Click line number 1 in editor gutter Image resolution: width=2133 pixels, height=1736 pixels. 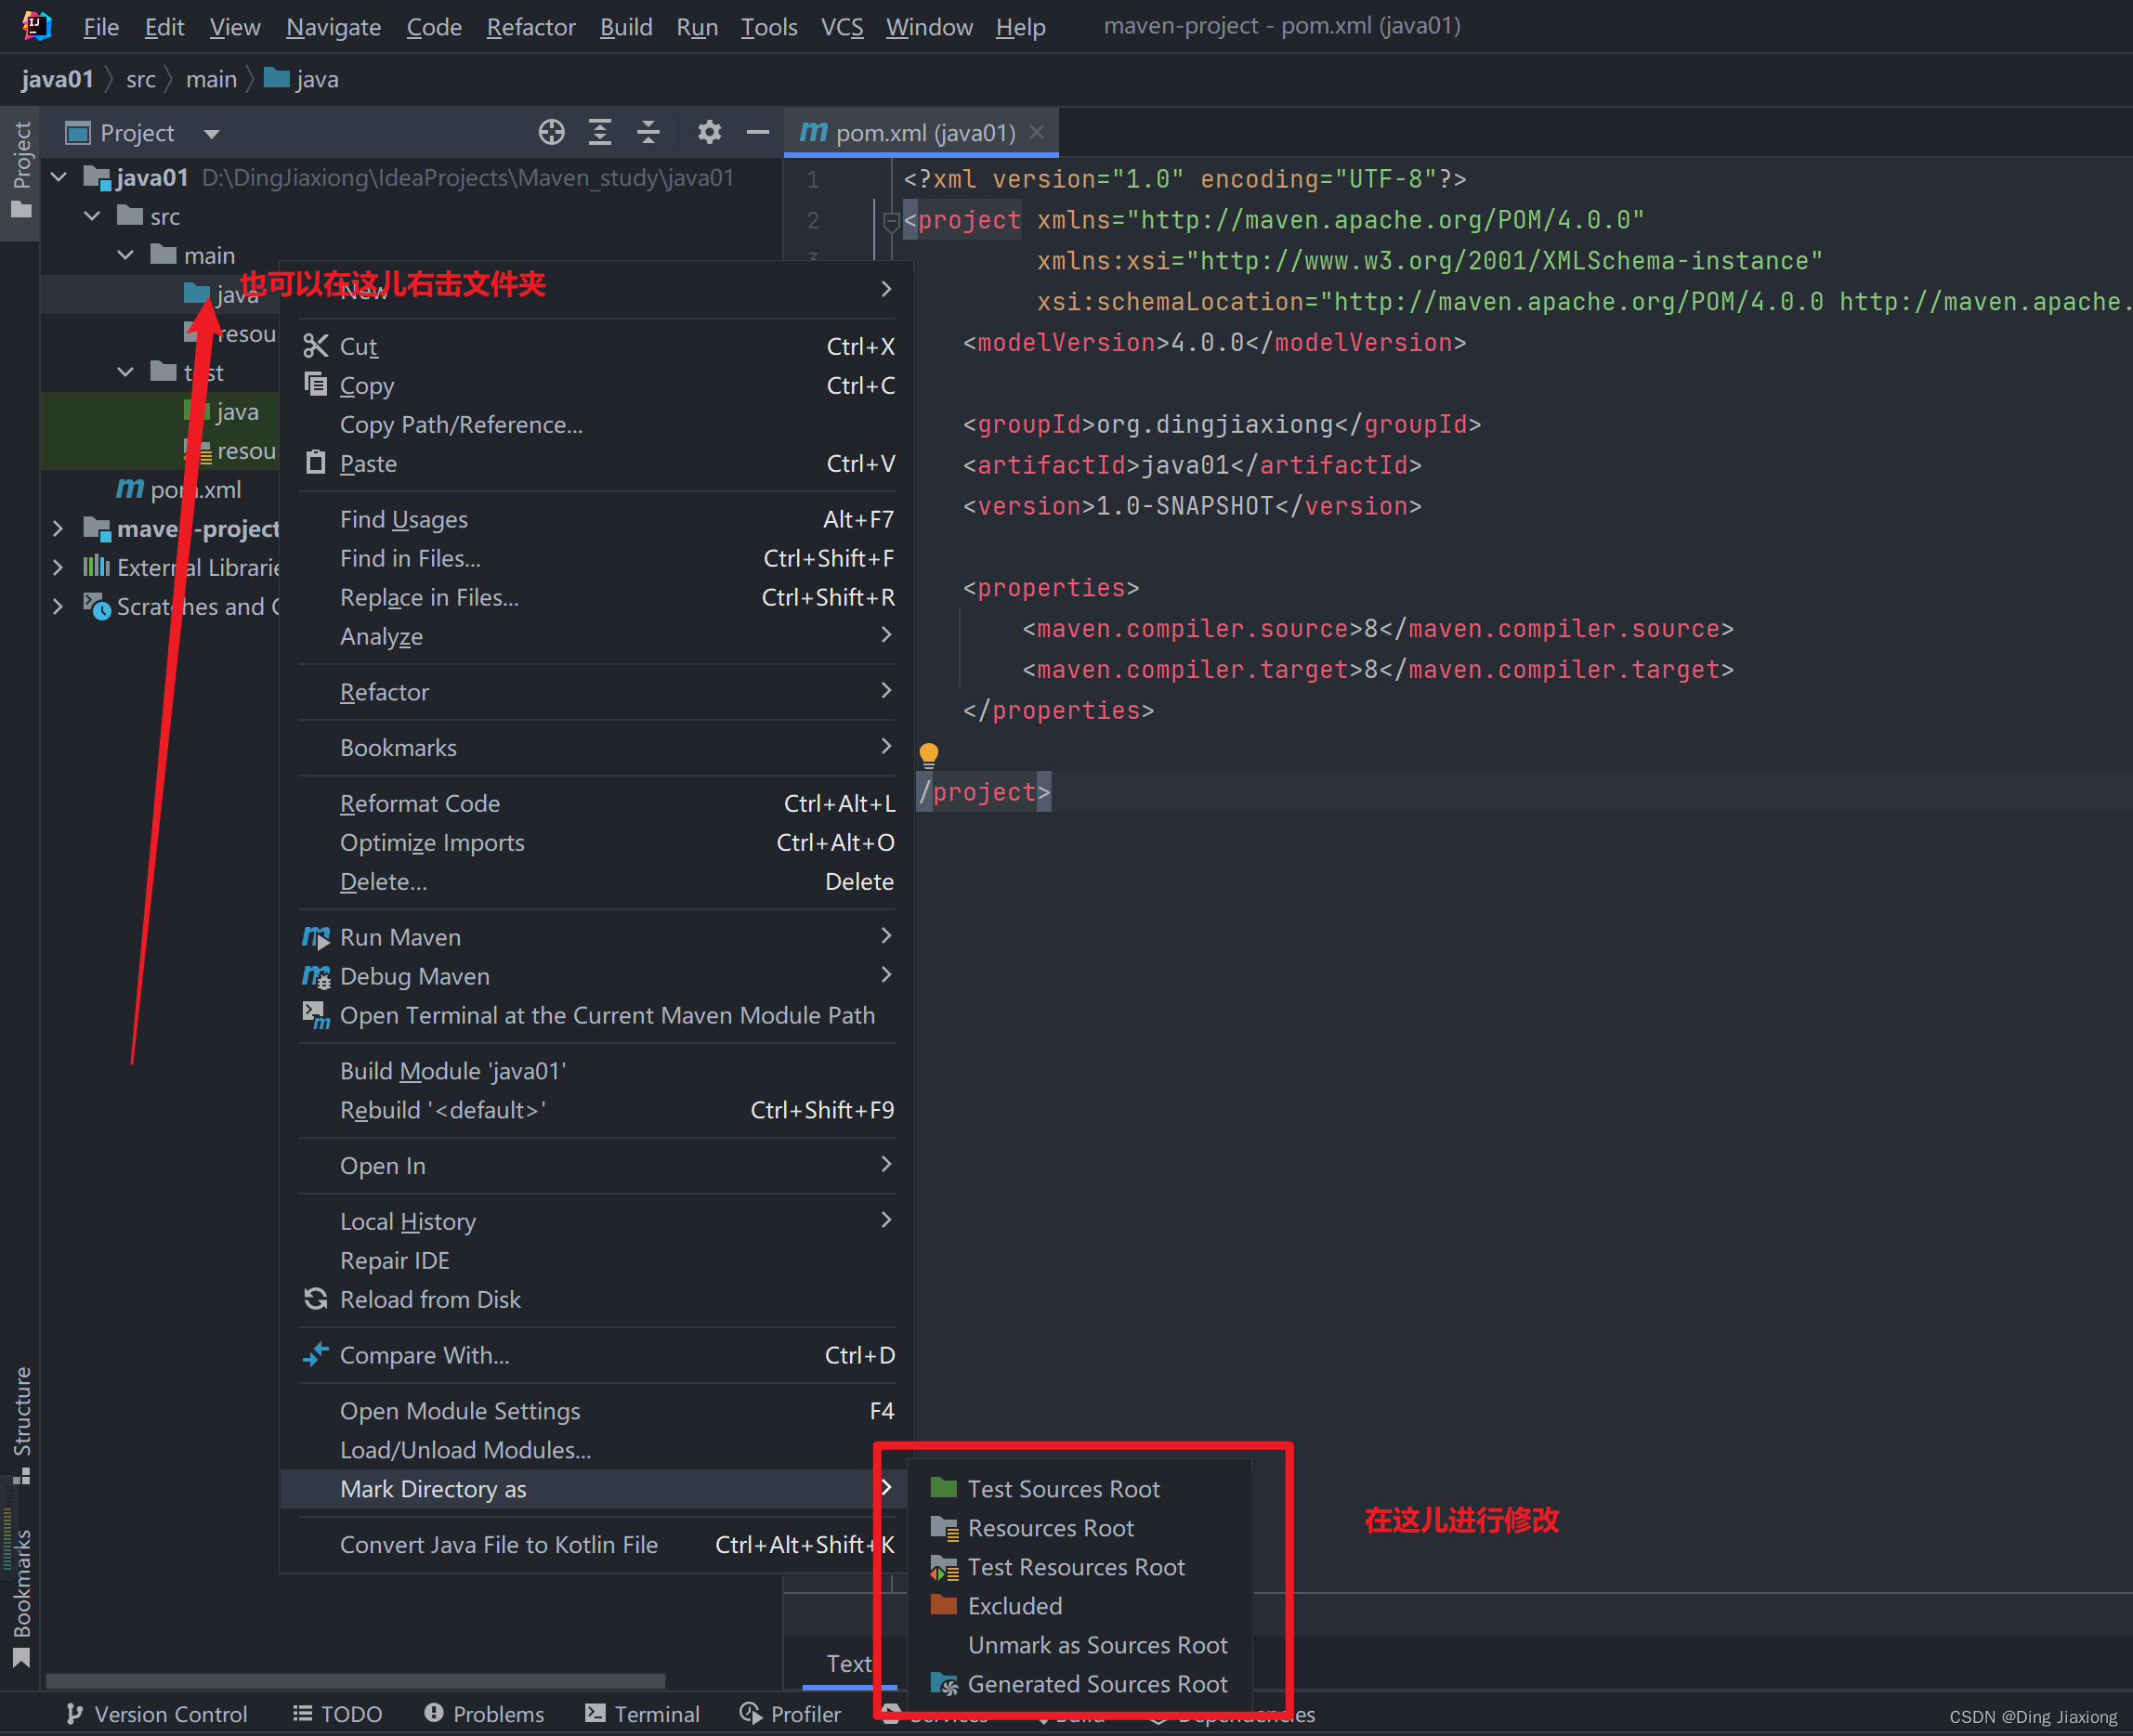click(x=812, y=180)
